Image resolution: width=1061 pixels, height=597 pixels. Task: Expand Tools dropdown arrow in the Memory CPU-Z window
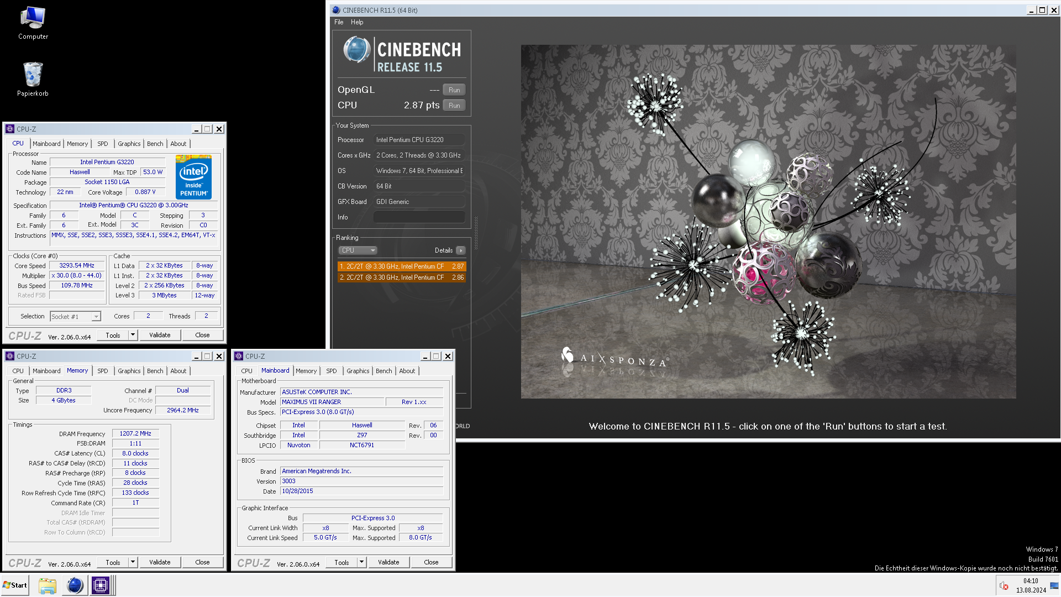[133, 562]
